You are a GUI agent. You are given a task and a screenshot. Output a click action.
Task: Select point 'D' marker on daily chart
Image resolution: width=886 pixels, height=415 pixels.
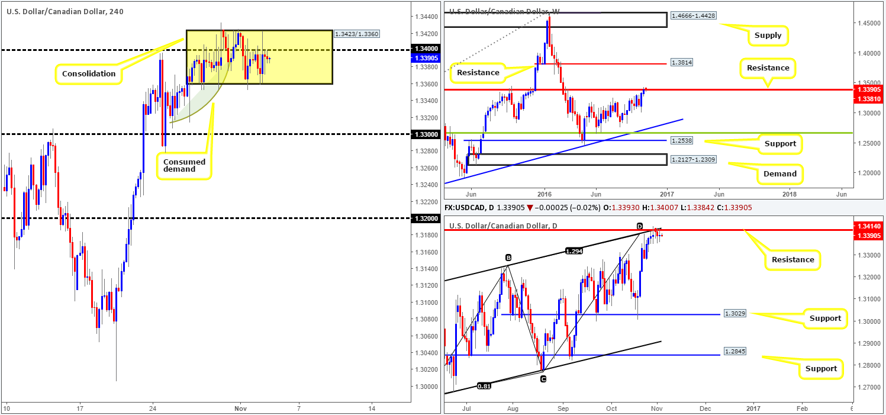click(x=640, y=226)
